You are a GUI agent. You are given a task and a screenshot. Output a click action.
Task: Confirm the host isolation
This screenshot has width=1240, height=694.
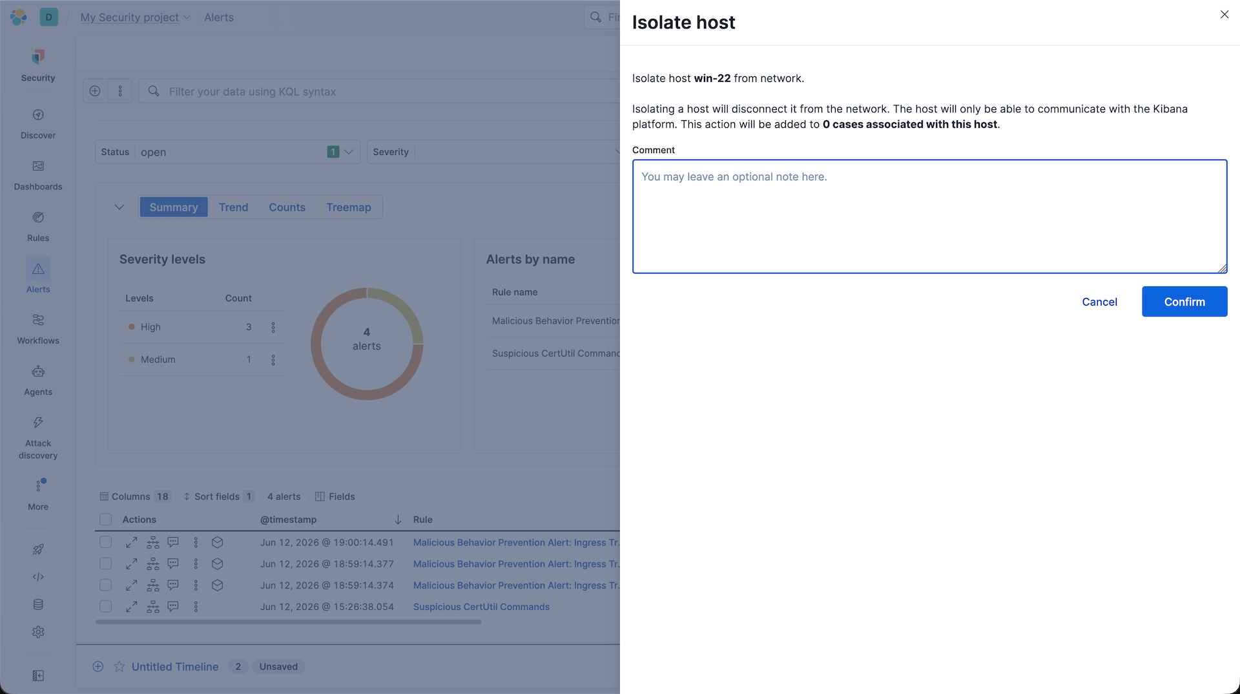point(1184,302)
